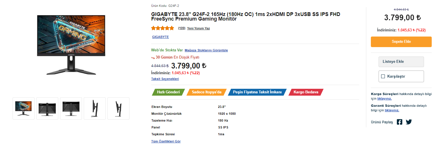
Task: Click the Listeye Ekle button
Action: point(401,62)
